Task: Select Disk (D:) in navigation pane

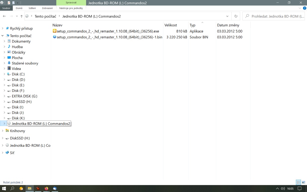Action: (18, 80)
